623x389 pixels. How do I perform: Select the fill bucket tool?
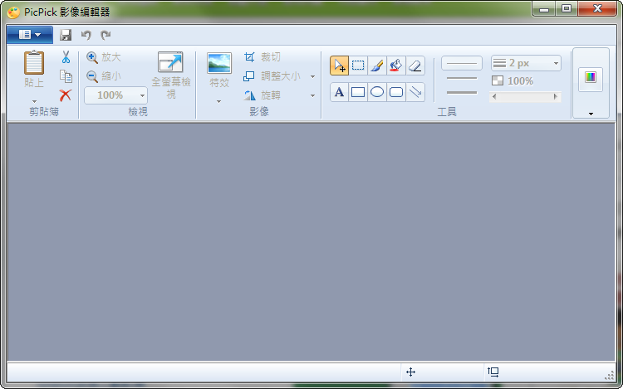click(x=396, y=66)
